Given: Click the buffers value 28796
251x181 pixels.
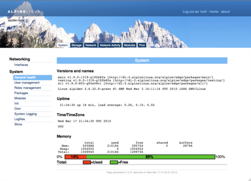Looking at the screenshot, I should (x=188, y=146).
